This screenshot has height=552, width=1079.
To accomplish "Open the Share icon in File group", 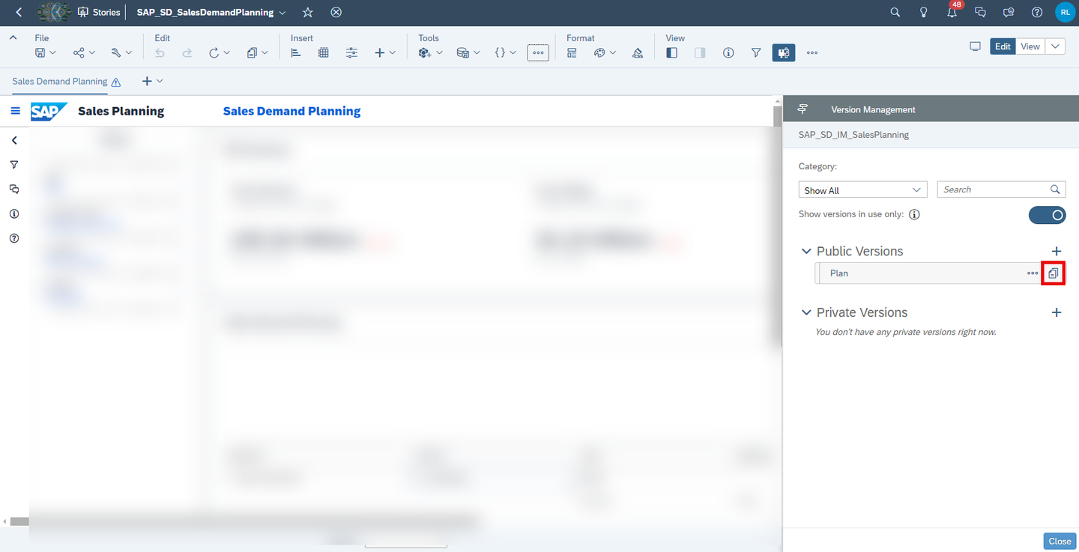I will coord(79,52).
